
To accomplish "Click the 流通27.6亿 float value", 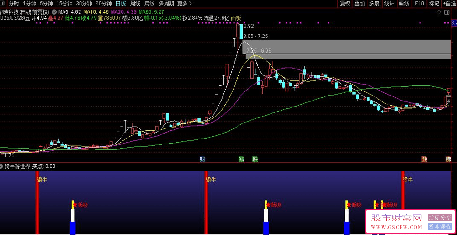I will click(217, 18).
